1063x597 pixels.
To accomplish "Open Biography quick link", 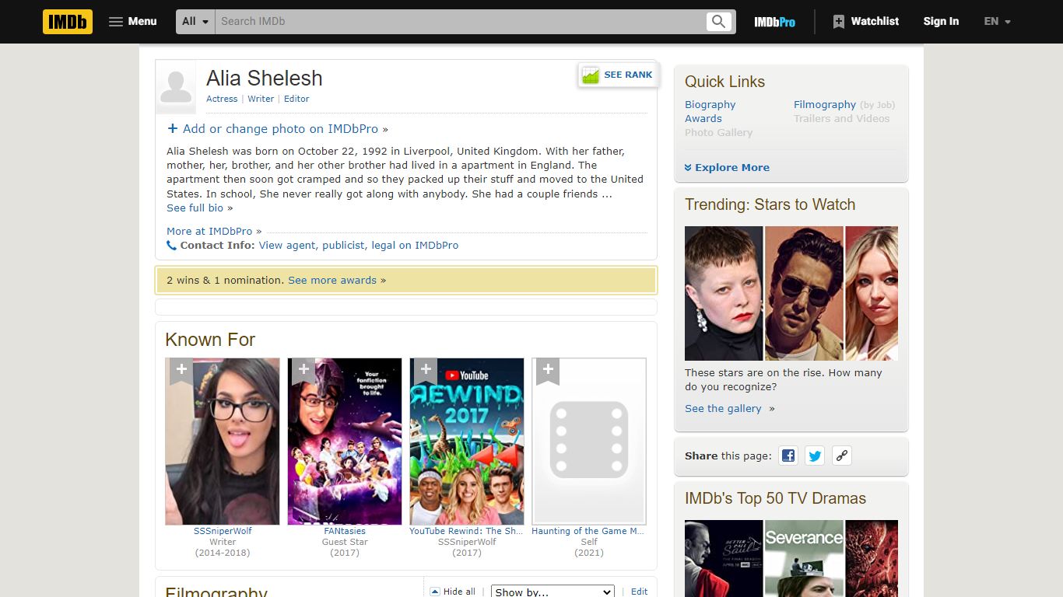I will coord(710,105).
